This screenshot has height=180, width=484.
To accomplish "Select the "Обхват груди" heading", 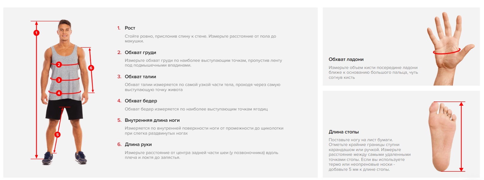I will (x=140, y=53).
